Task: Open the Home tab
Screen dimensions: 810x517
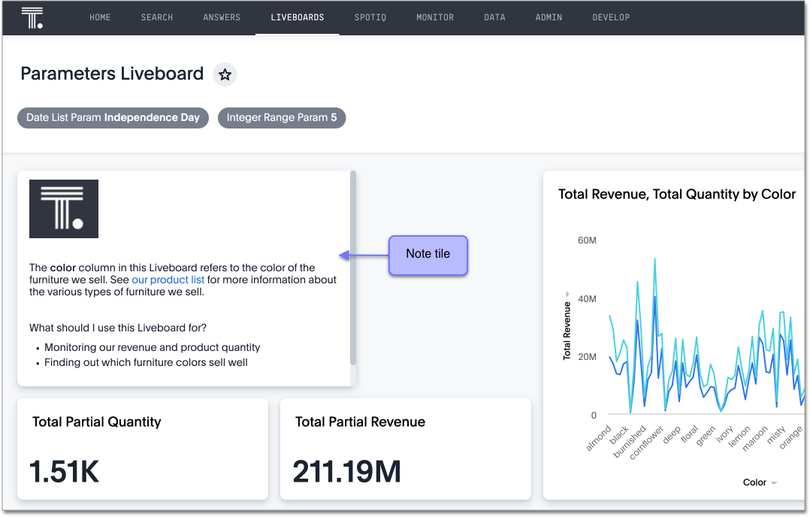Action: click(x=100, y=17)
